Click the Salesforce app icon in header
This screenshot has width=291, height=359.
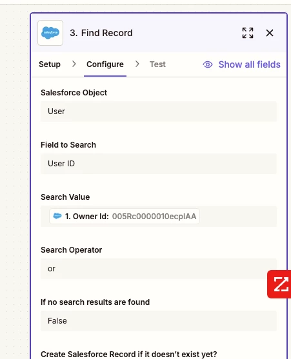(50, 33)
